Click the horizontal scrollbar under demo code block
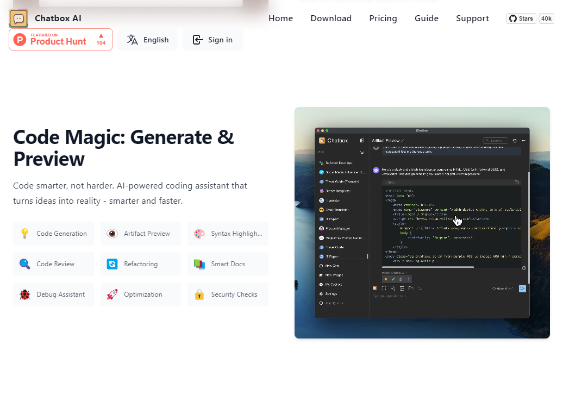The height and width of the screenshot is (395, 563). click(428, 267)
